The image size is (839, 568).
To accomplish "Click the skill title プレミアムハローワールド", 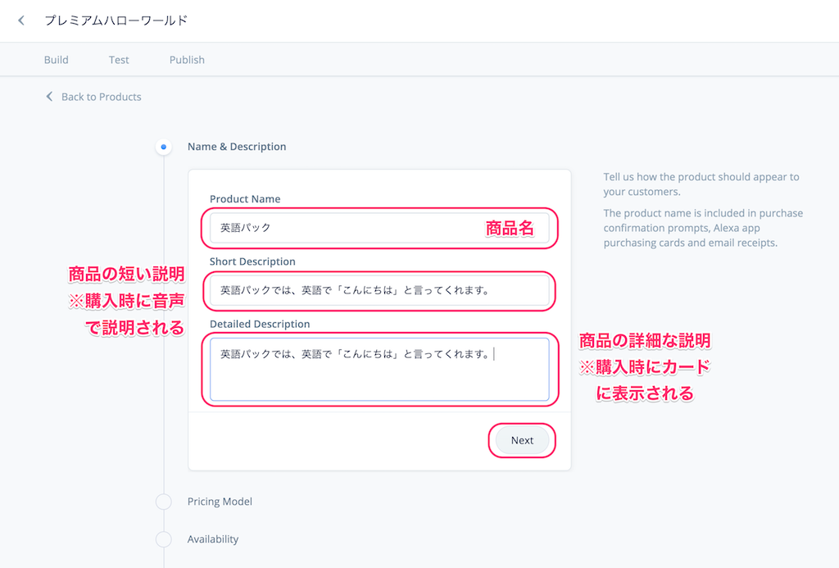I will pyautogui.click(x=117, y=20).
